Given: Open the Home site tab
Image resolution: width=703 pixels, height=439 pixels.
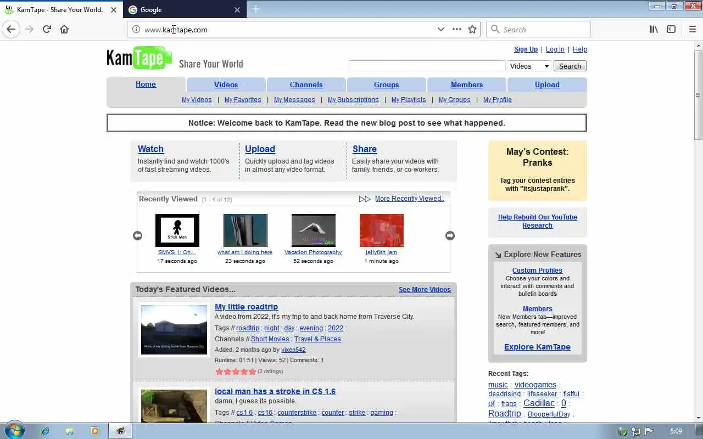Looking at the screenshot, I should (x=146, y=84).
